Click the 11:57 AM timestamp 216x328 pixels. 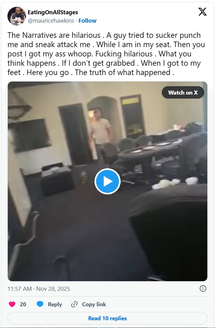point(20,289)
